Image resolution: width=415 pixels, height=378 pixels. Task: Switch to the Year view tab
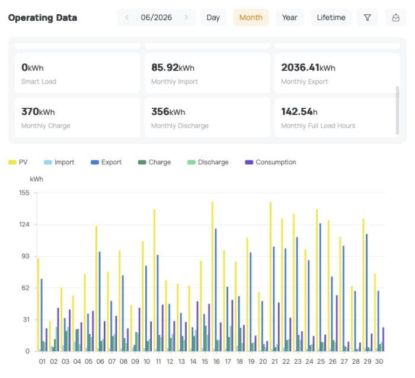pyautogui.click(x=289, y=18)
